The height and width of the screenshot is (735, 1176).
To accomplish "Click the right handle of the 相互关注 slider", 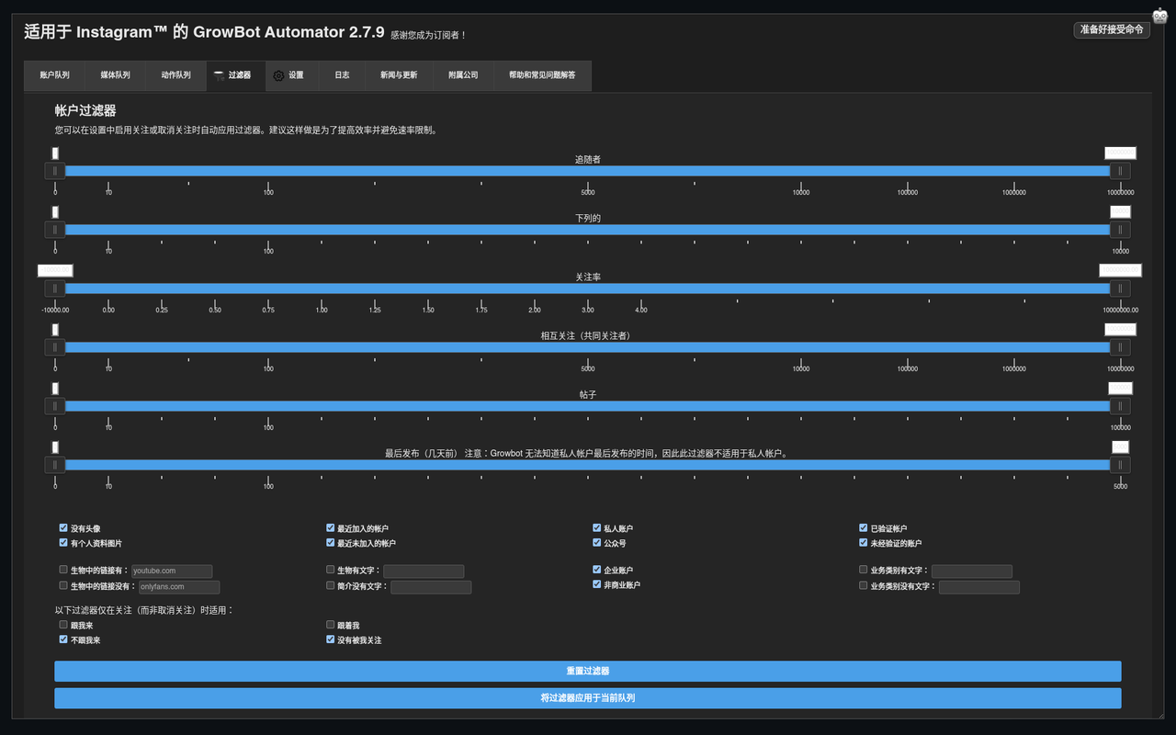I will (1120, 347).
